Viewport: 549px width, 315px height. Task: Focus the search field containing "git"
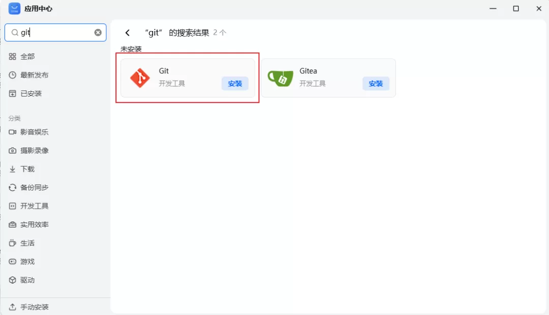(55, 33)
